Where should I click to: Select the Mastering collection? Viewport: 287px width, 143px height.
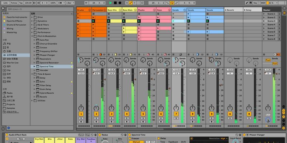tap(11, 32)
